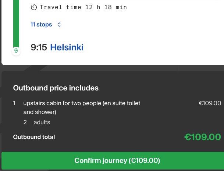Click the Outbound price includes heading
Viewport: 224px width, 171px height.
pyautogui.click(x=56, y=88)
